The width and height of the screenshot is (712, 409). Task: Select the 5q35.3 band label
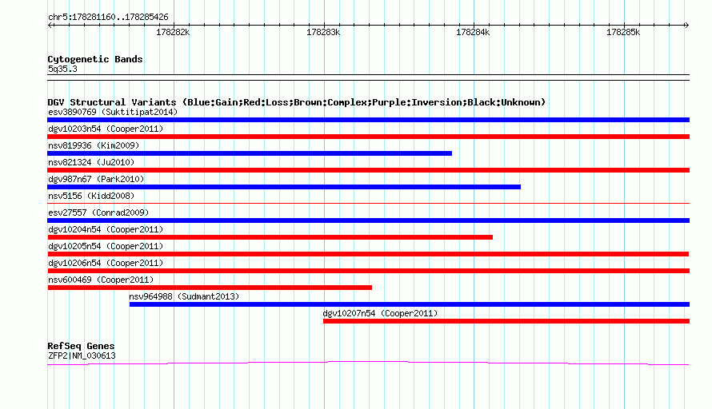(x=62, y=69)
